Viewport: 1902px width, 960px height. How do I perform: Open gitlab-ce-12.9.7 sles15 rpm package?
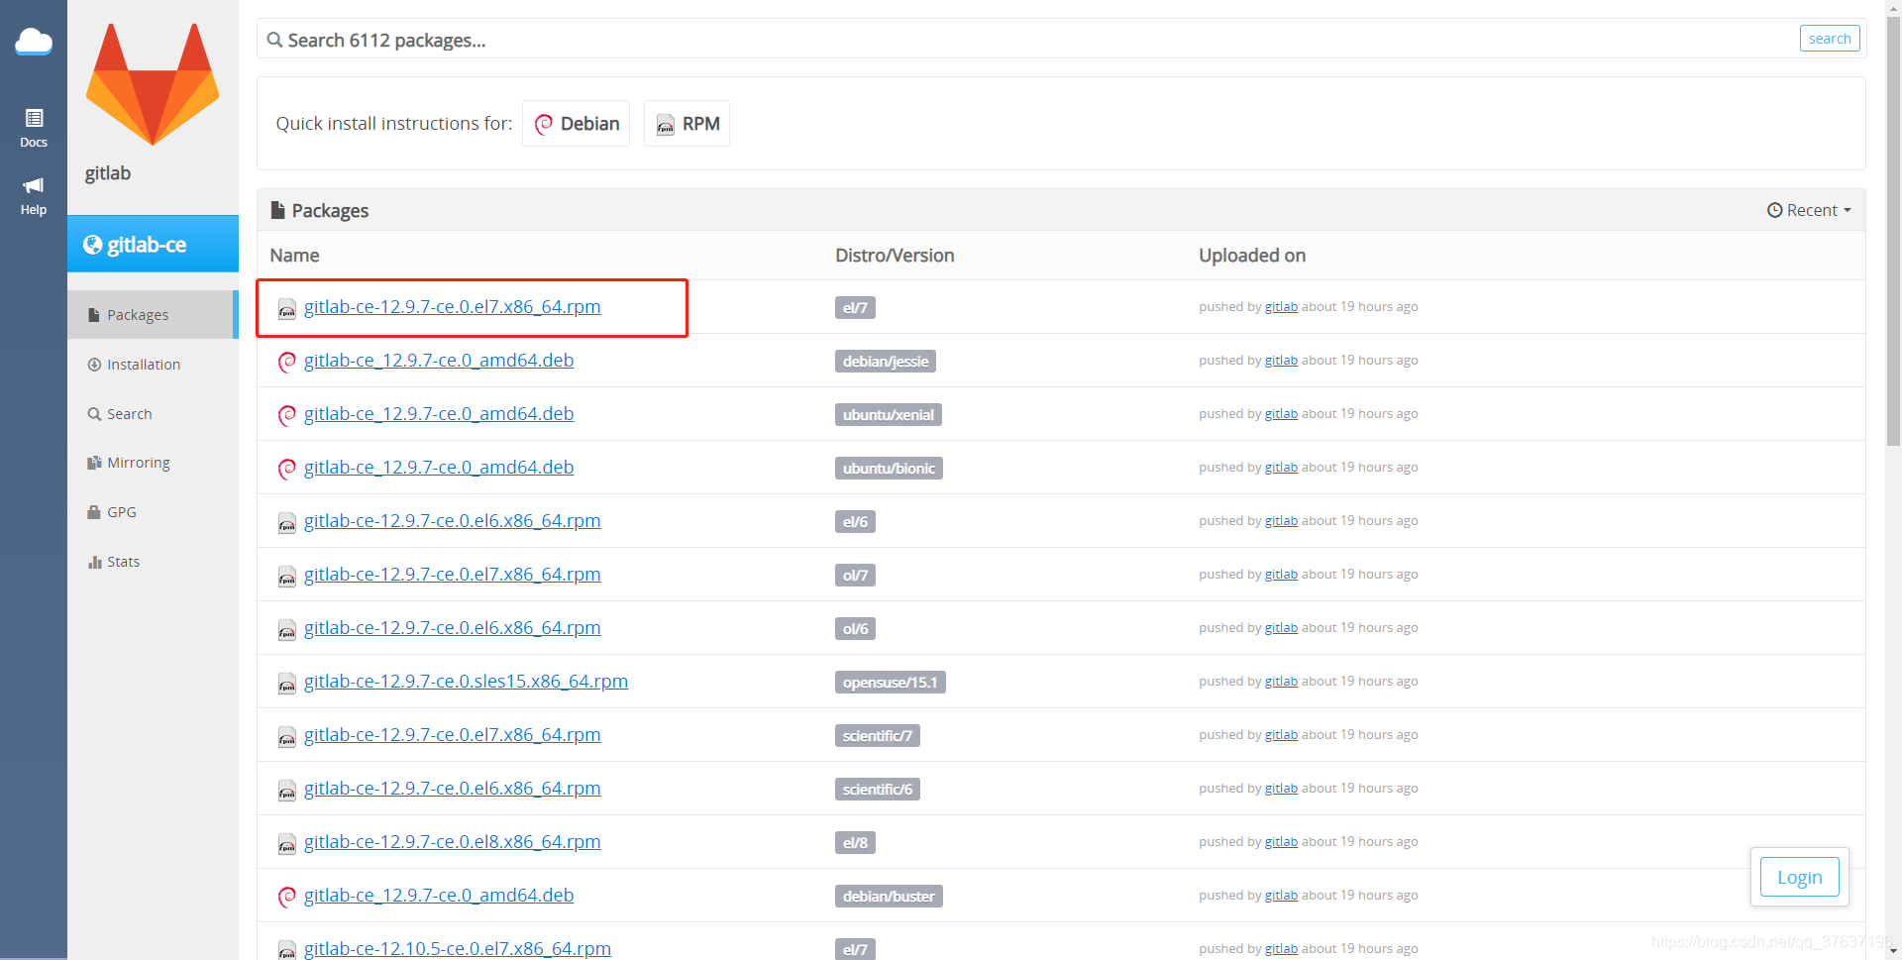466,682
